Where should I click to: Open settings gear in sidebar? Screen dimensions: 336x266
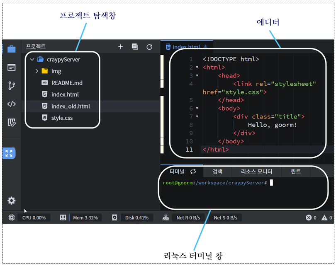pyautogui.click(x=11, y=201)
